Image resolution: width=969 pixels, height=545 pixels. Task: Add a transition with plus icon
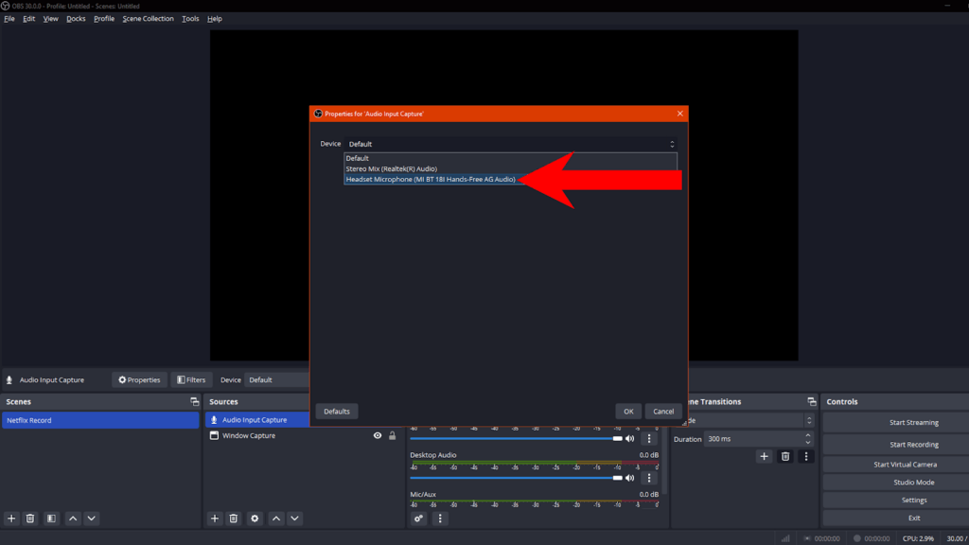[765, 457]
